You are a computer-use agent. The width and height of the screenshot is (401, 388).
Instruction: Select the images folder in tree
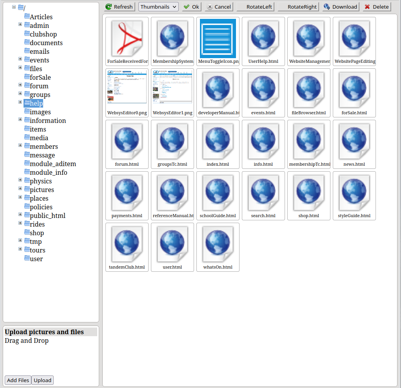[x=40, y=112]
